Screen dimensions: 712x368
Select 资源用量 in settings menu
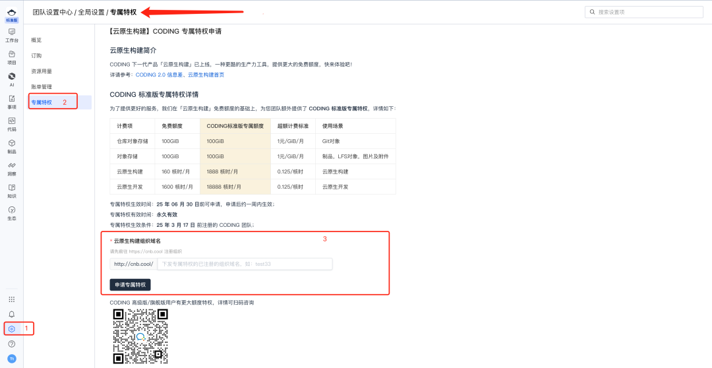[x=42, y=71]
